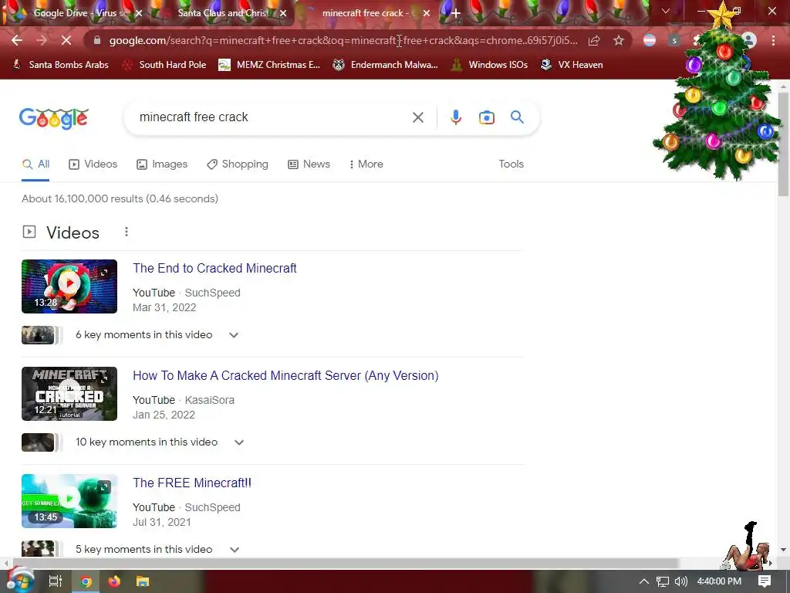The height and width of the screenshot is (593, 790).
Task: Open Santa Bombs Arabs bookmark
Action: [x=60, y=65]
